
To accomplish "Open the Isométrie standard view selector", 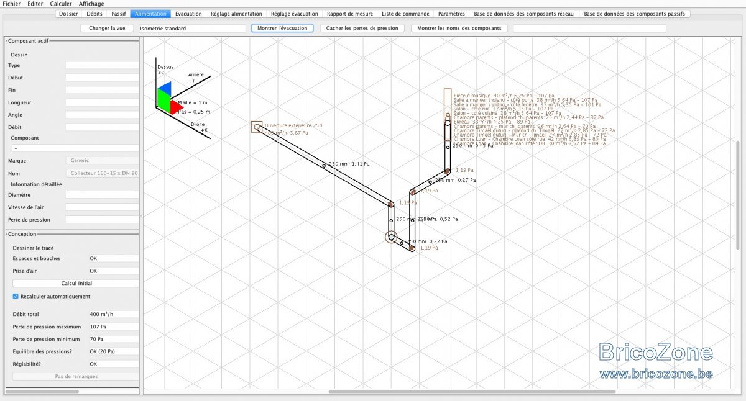I will click(x=192, y=29).
